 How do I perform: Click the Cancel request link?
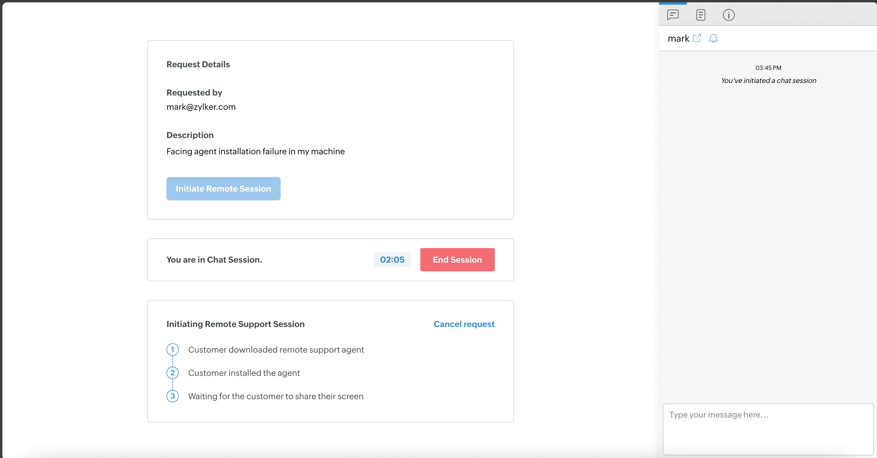tap(464, 324)
